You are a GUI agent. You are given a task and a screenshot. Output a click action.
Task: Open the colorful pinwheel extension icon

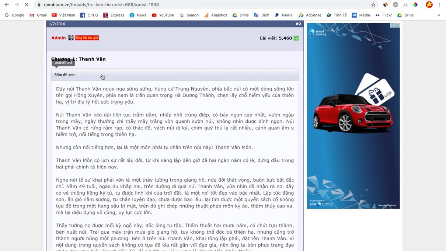click(415, 5)
